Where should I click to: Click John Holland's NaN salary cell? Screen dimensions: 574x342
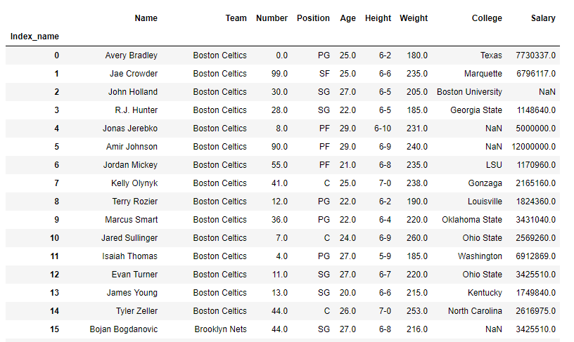[547, 92]
